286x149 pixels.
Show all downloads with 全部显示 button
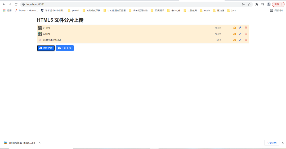(x=272, y=143)
